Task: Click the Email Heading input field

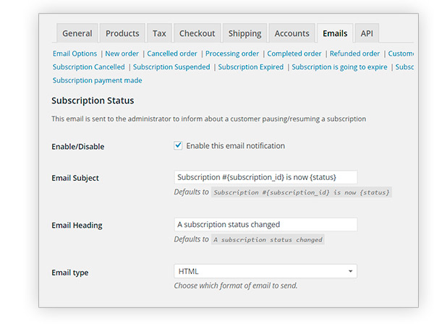Action: 265,224
